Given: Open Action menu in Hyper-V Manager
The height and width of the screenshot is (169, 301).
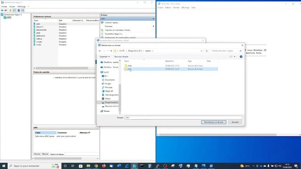Looking at the screenshot, I should click(x=12, y=7).
